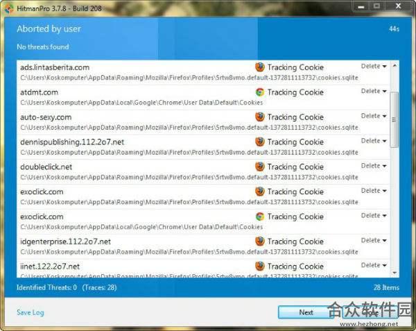The width and height of the screenshot is (416, 331).
Task: Click the Firefox icon beside auto-sexy.com
Action: pos(260,117)
